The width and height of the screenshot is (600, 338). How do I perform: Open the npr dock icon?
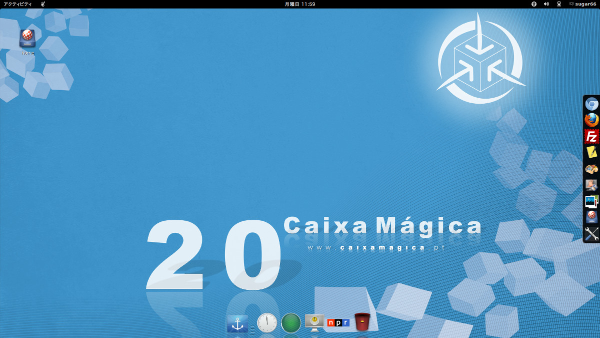pos(338,322)
